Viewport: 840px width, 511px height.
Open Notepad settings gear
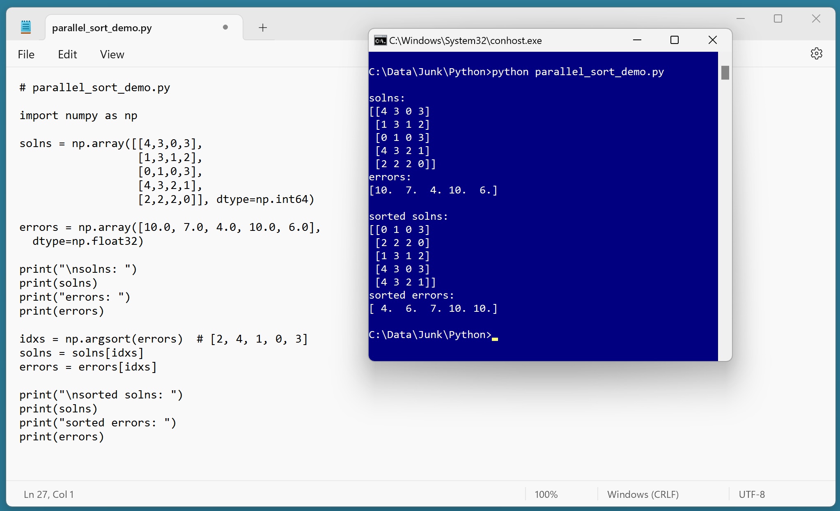817,53
